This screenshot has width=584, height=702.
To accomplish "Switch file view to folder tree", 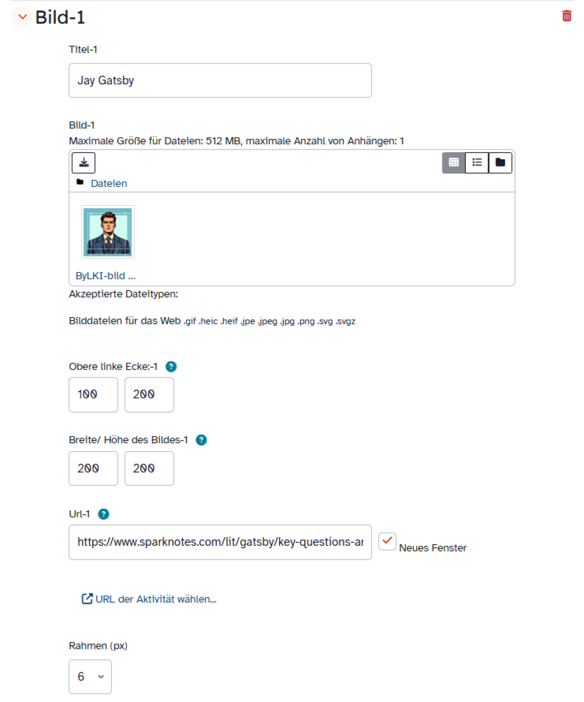I will pyautogui.click(x=500, y=163).
